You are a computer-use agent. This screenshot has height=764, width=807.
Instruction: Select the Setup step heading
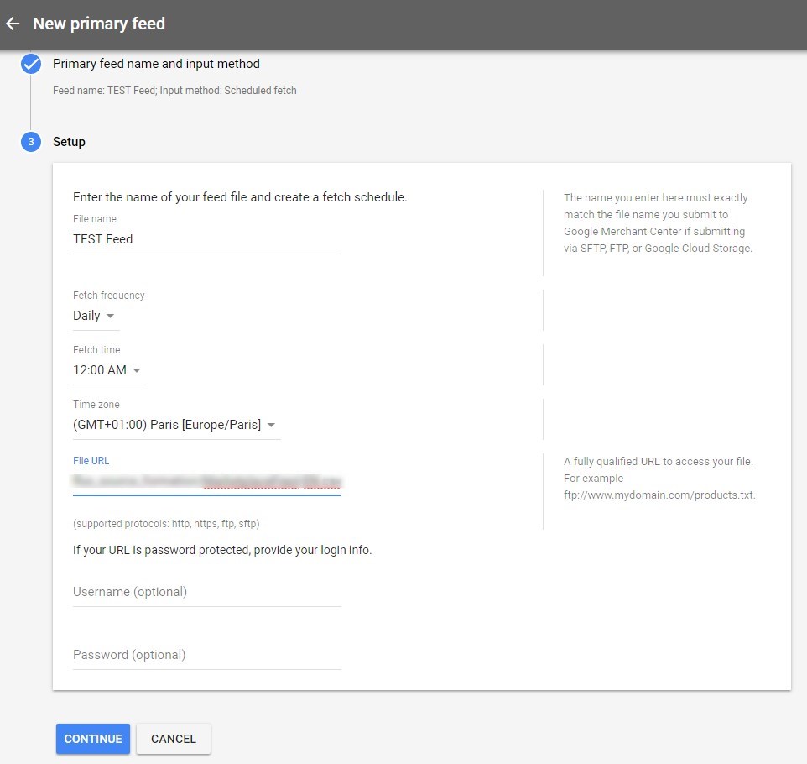pyautogui.click(x=69, y=142)
